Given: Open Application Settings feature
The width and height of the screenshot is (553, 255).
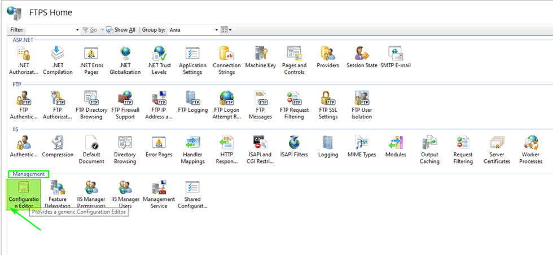Looking at the screenshot, I should tap(192, 60).
